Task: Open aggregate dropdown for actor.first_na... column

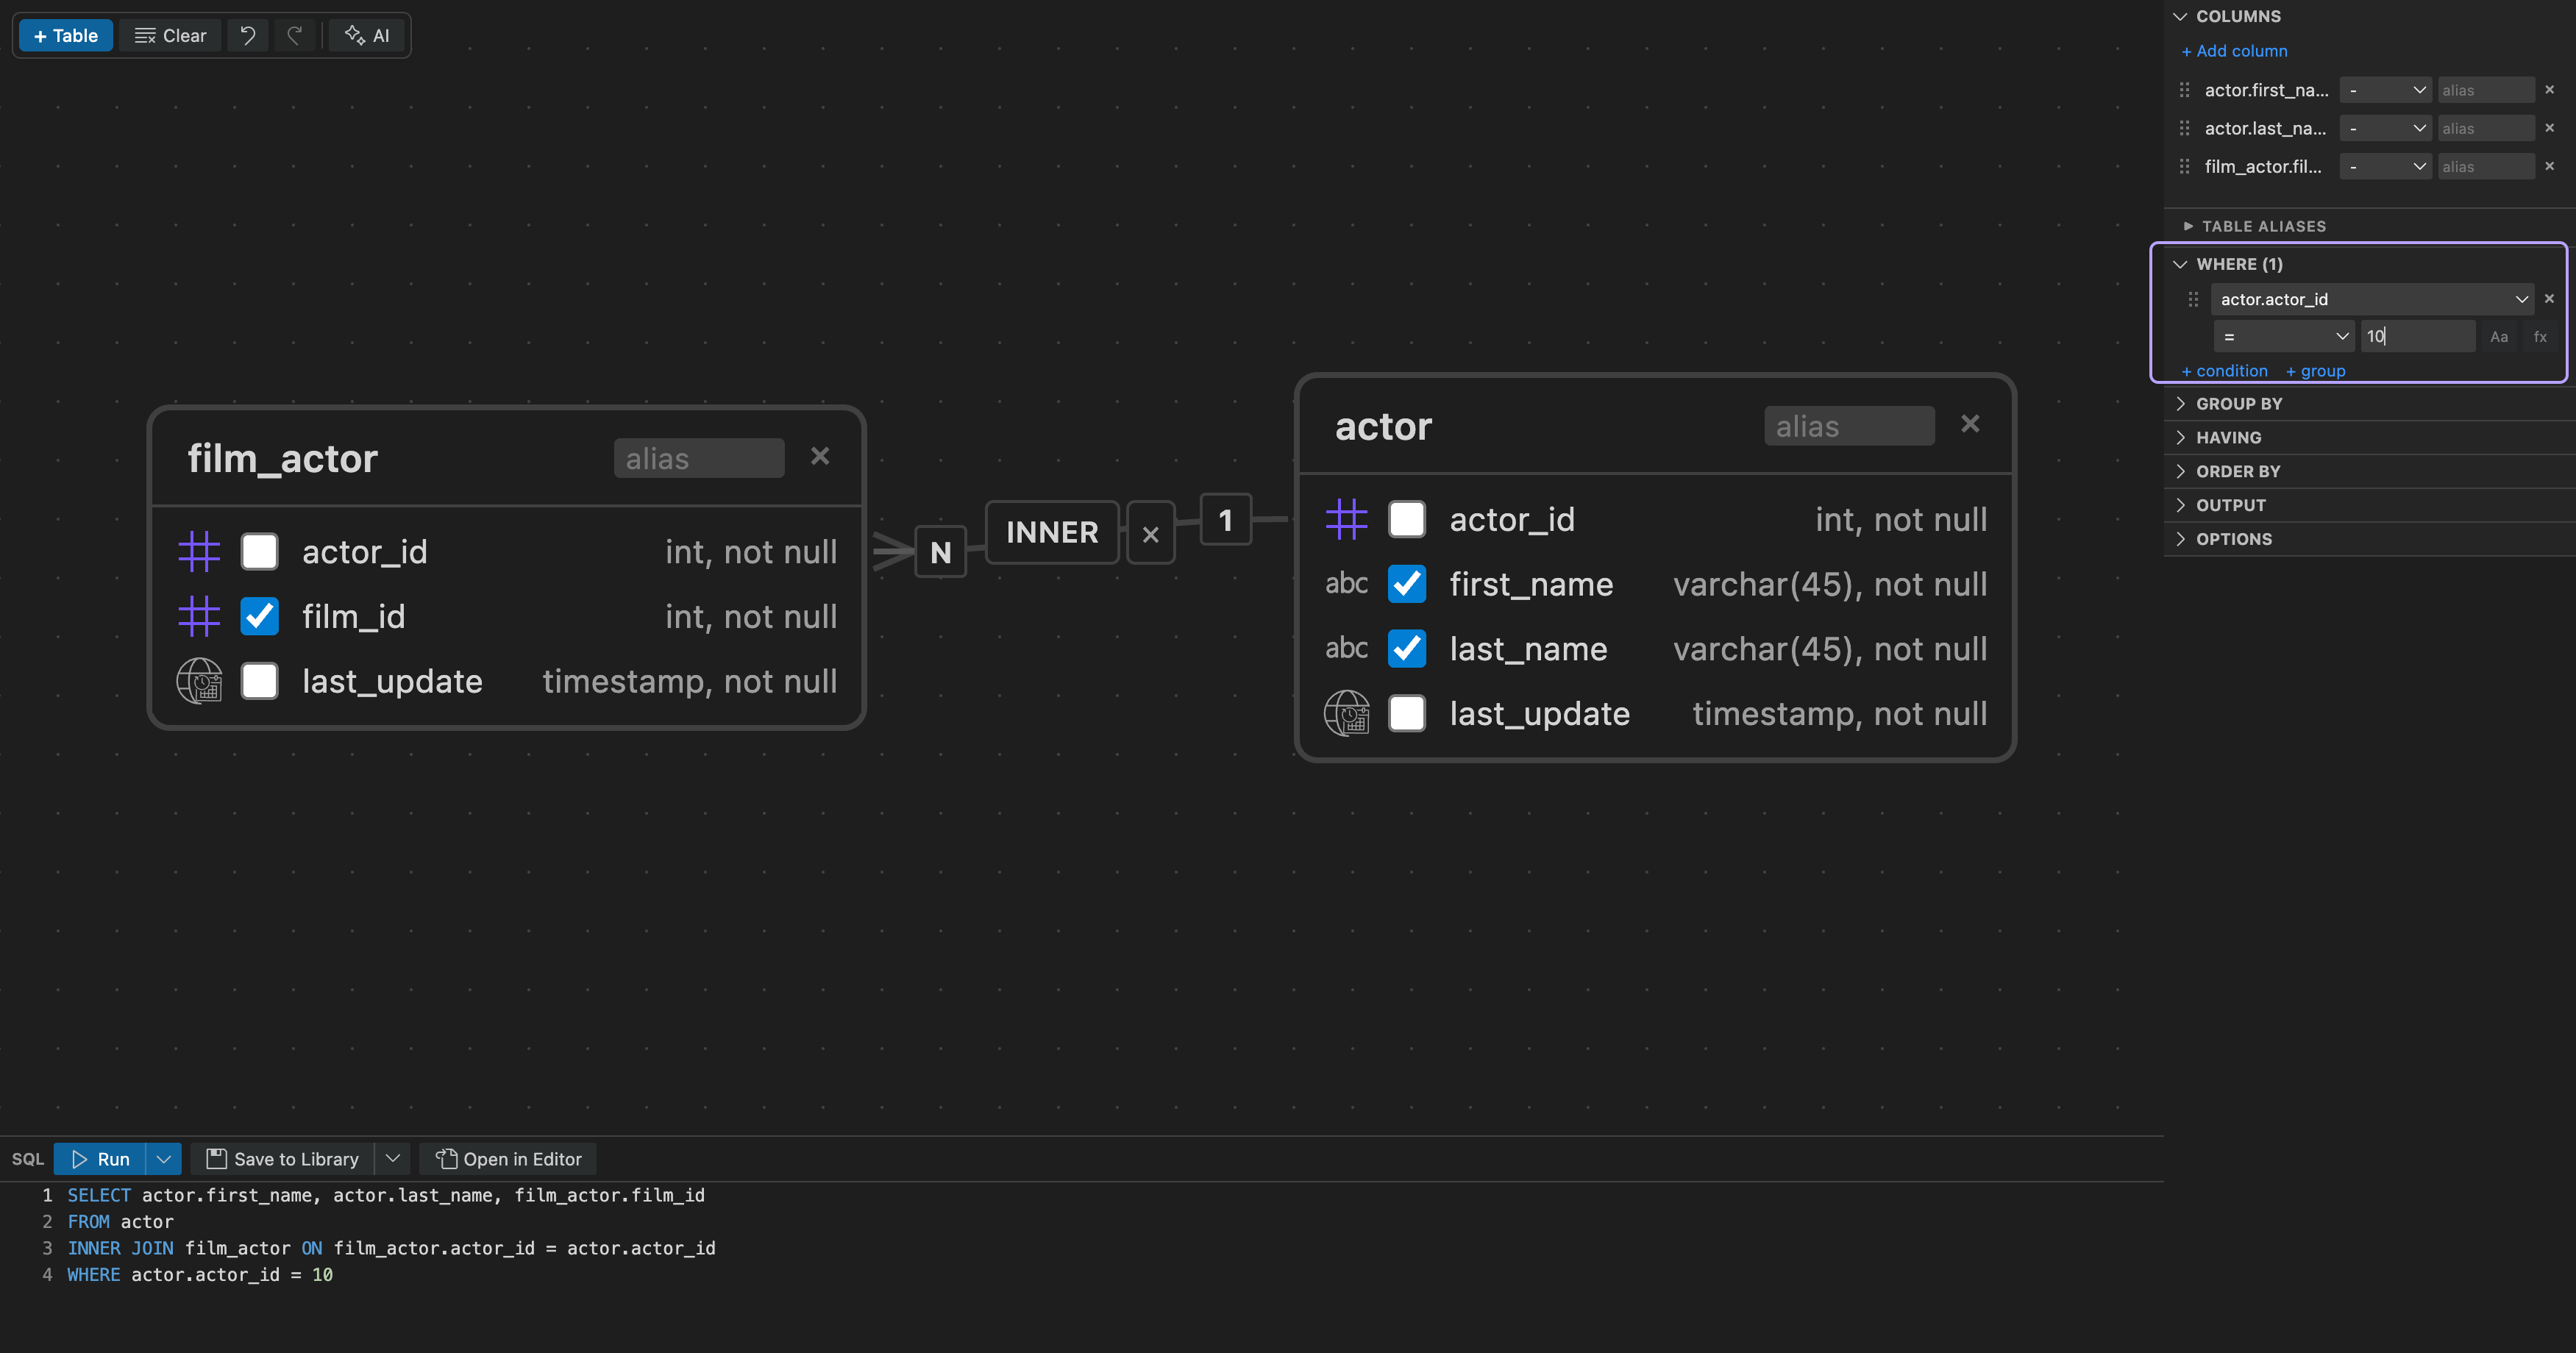Action: (2386, 90)
